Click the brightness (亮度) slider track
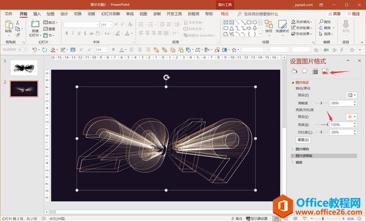 [x=321, y=125]
